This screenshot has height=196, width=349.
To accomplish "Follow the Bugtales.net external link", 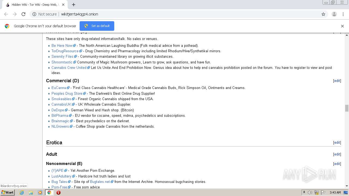I will coord(100,182).
